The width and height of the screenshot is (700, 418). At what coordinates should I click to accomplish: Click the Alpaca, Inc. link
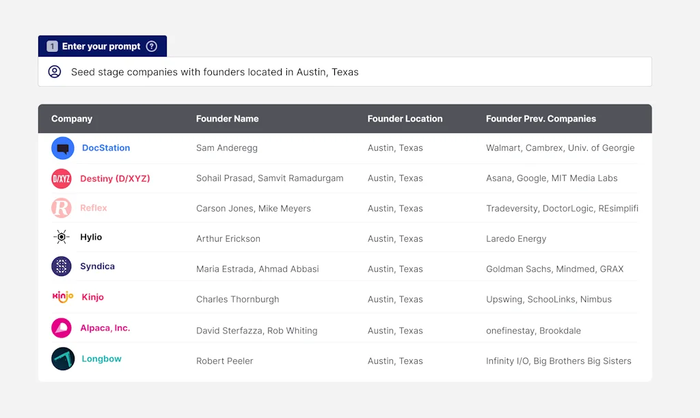tap(105, 329)
